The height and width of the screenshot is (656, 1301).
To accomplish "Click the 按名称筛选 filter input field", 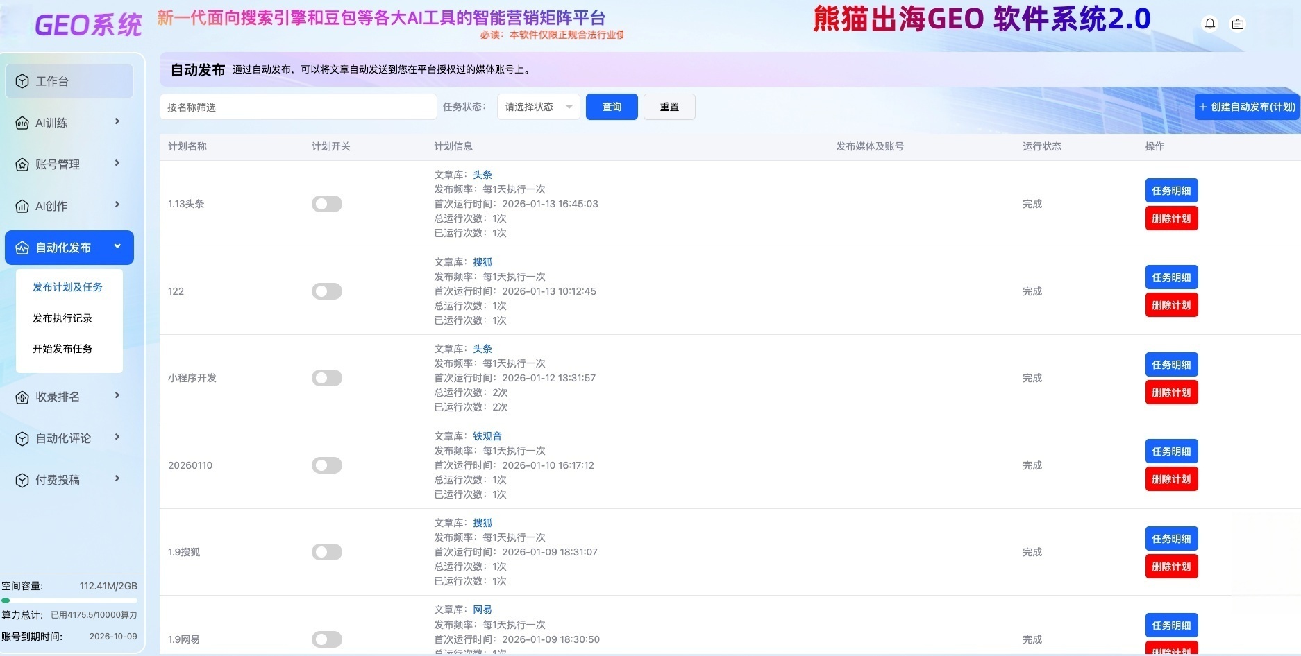I will pos(298,107).
